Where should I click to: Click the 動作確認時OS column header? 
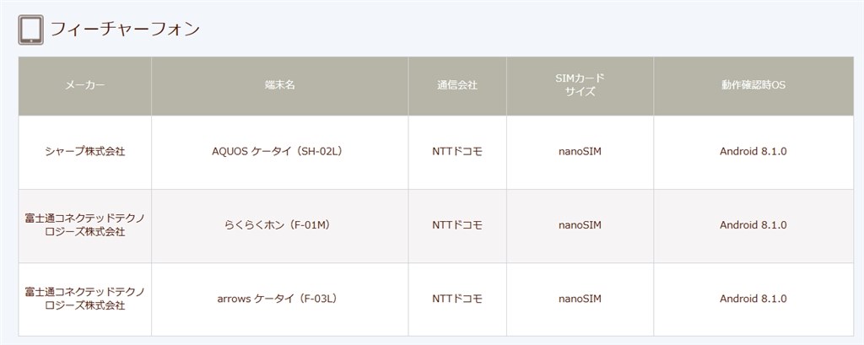coord(753,85)
